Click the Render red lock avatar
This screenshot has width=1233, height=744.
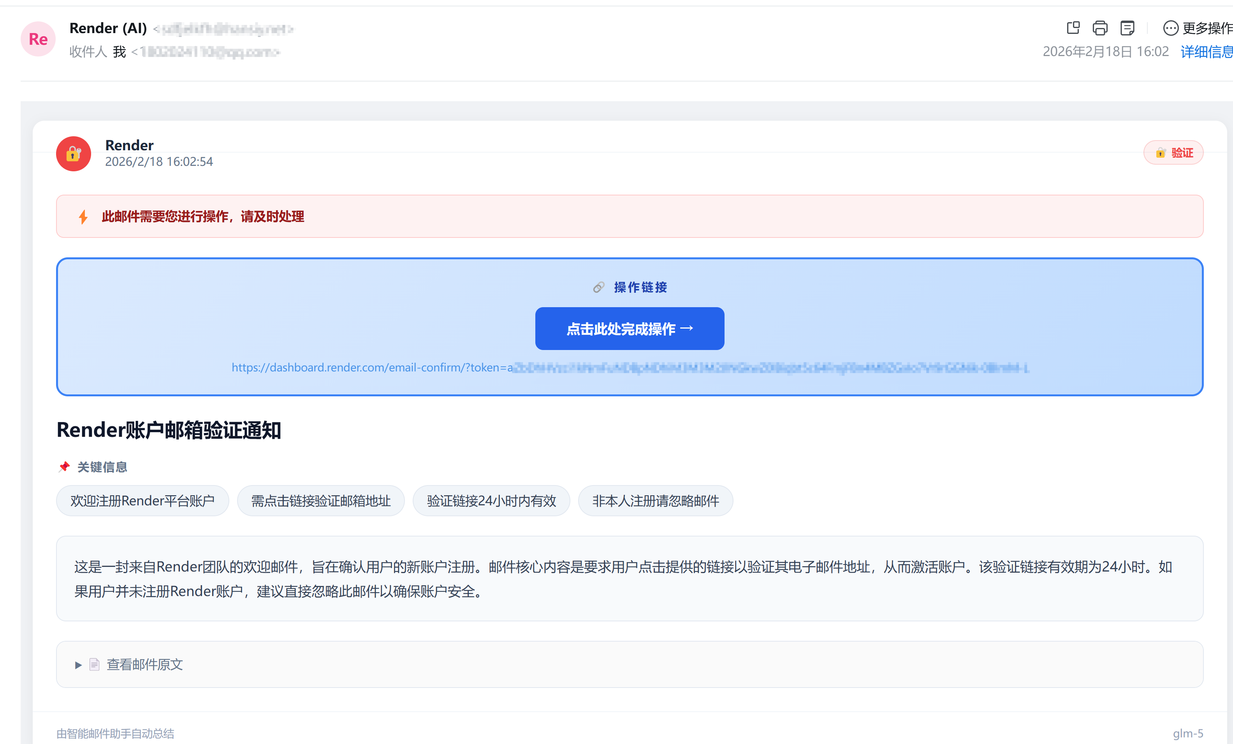coord(74,154)
